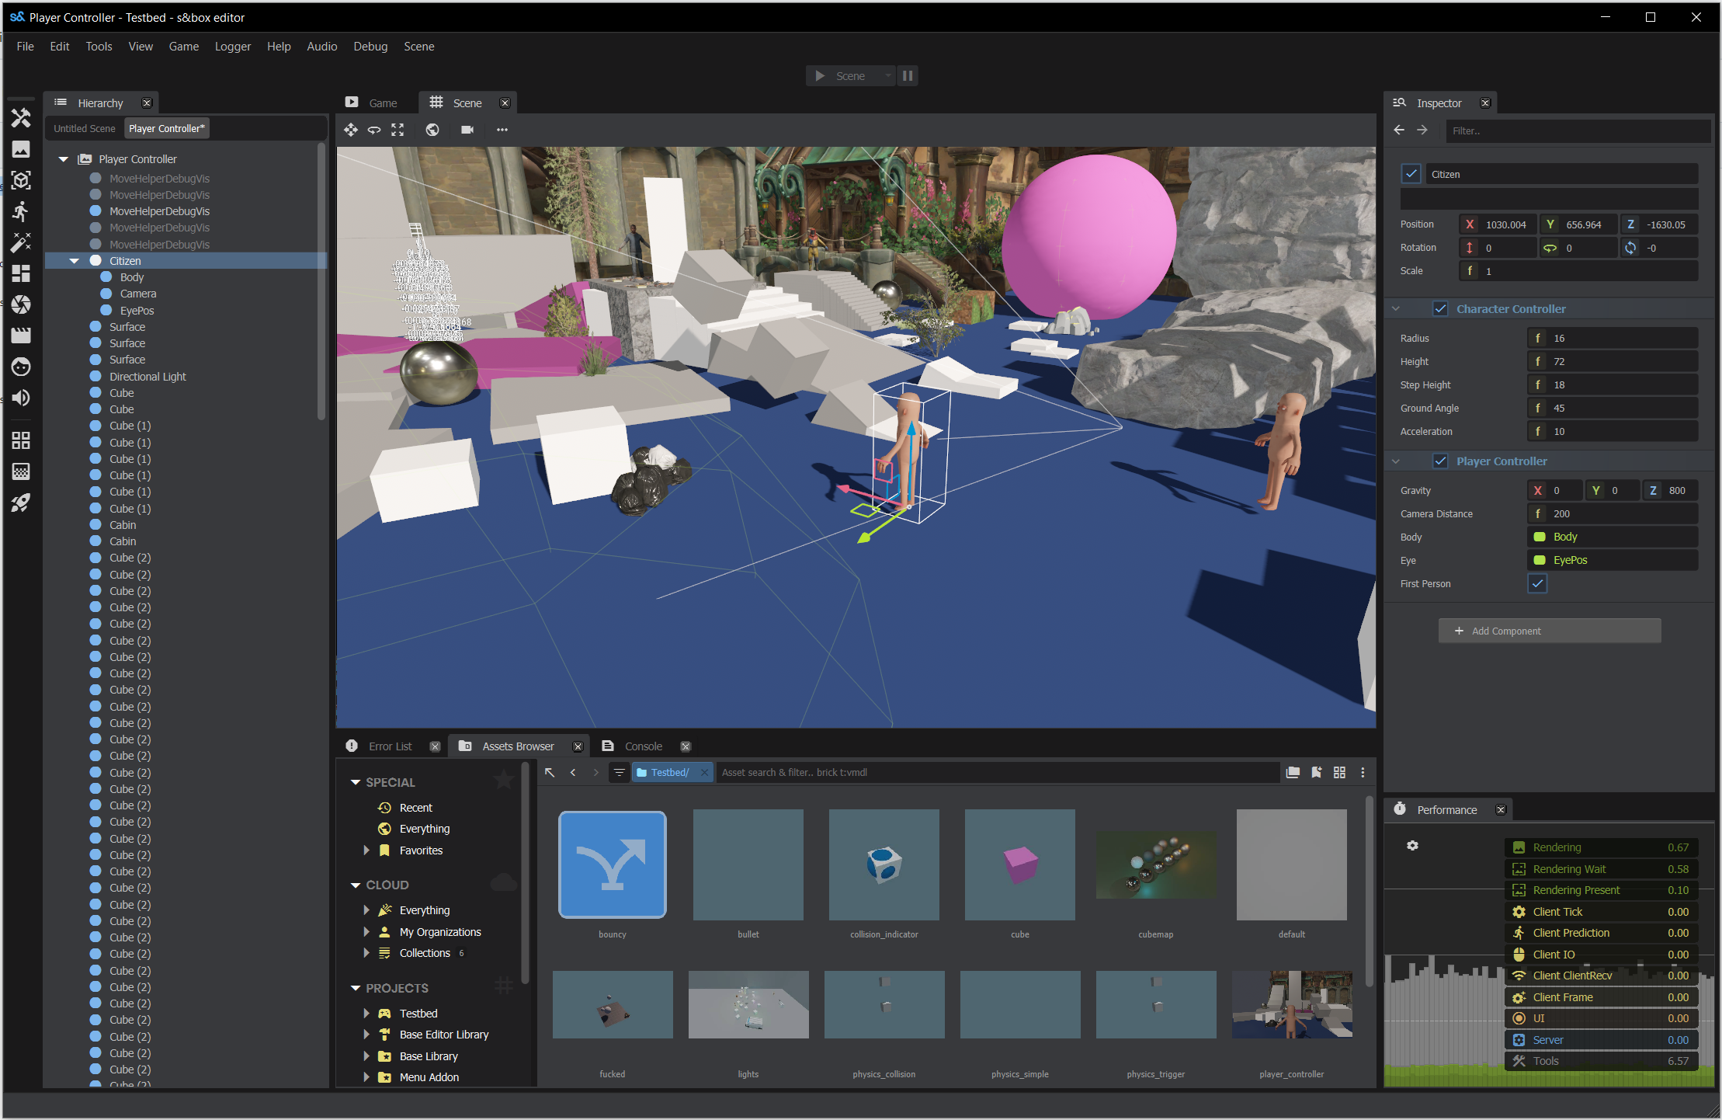Open the bouncy asset thumbnail
The height and width of the screenshot is (1120, 1722).
pyautogui.click(x=613, y=864)
